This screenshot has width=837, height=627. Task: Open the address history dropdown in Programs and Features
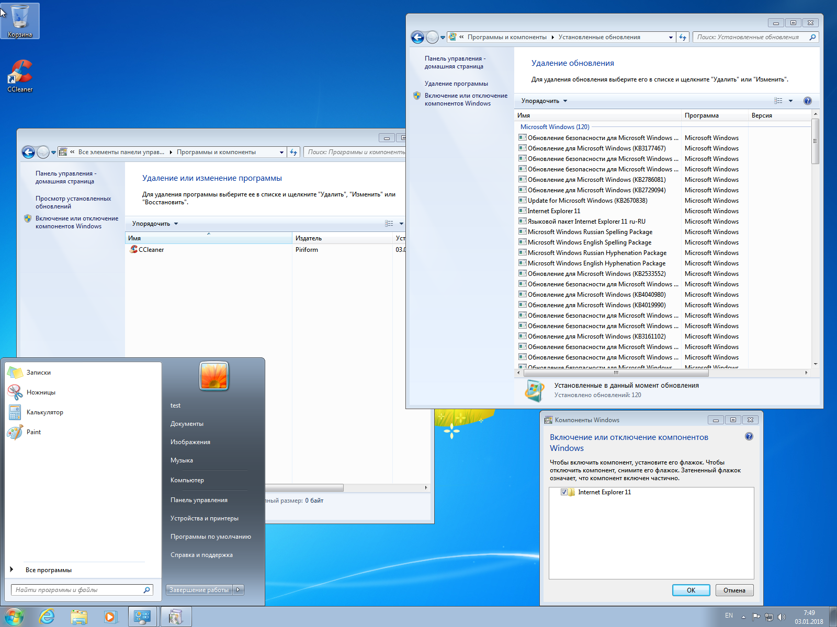click(281, 152)
